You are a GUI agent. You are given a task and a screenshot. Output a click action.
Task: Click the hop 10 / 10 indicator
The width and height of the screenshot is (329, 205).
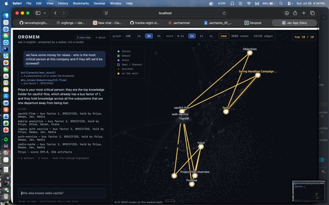tap(304, 37)
